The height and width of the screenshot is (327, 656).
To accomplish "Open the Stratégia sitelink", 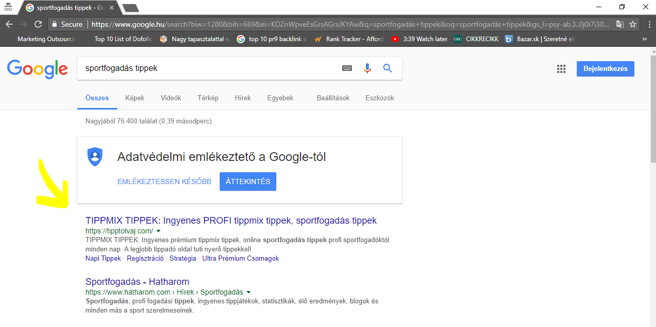I will click(183, 259).
